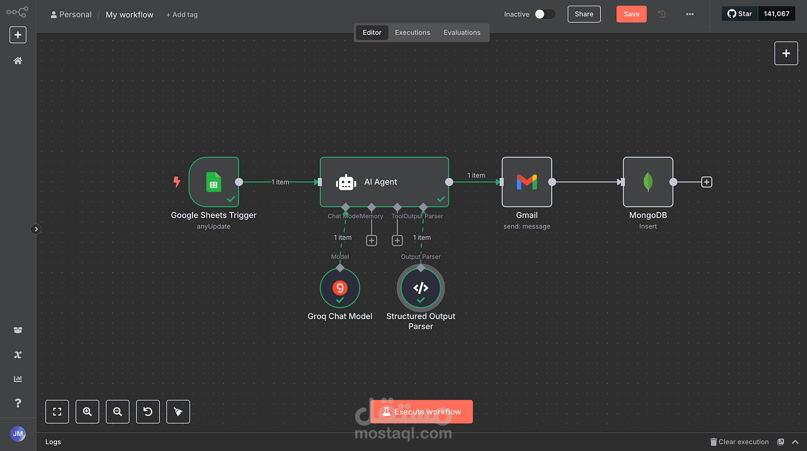
Task: Open the nodes panel plus button top-right
Action: 786,53
